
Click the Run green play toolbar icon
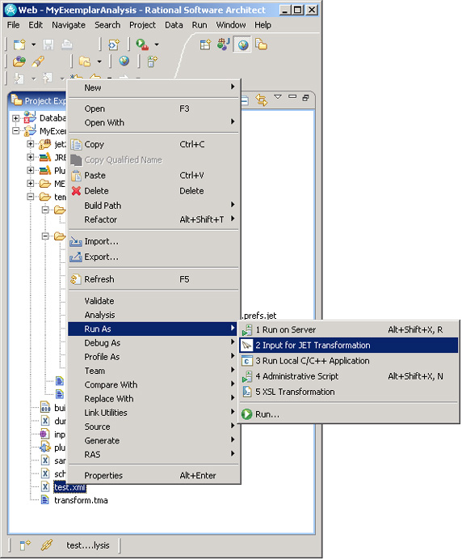[142, 45]
